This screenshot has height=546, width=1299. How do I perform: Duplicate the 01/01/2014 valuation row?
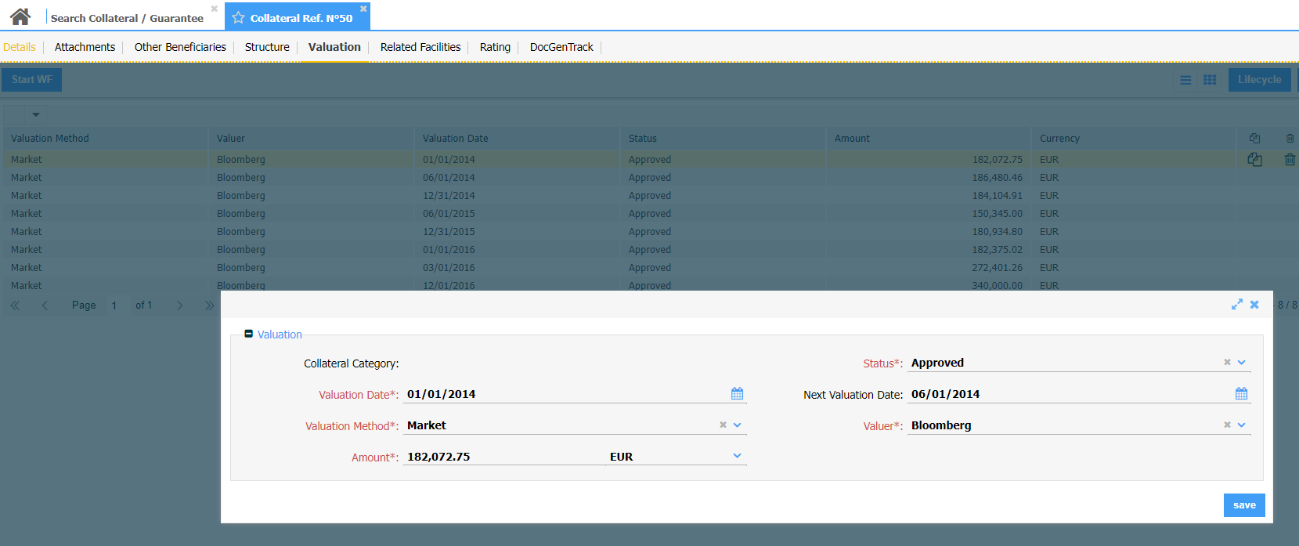coord(1254,159)
